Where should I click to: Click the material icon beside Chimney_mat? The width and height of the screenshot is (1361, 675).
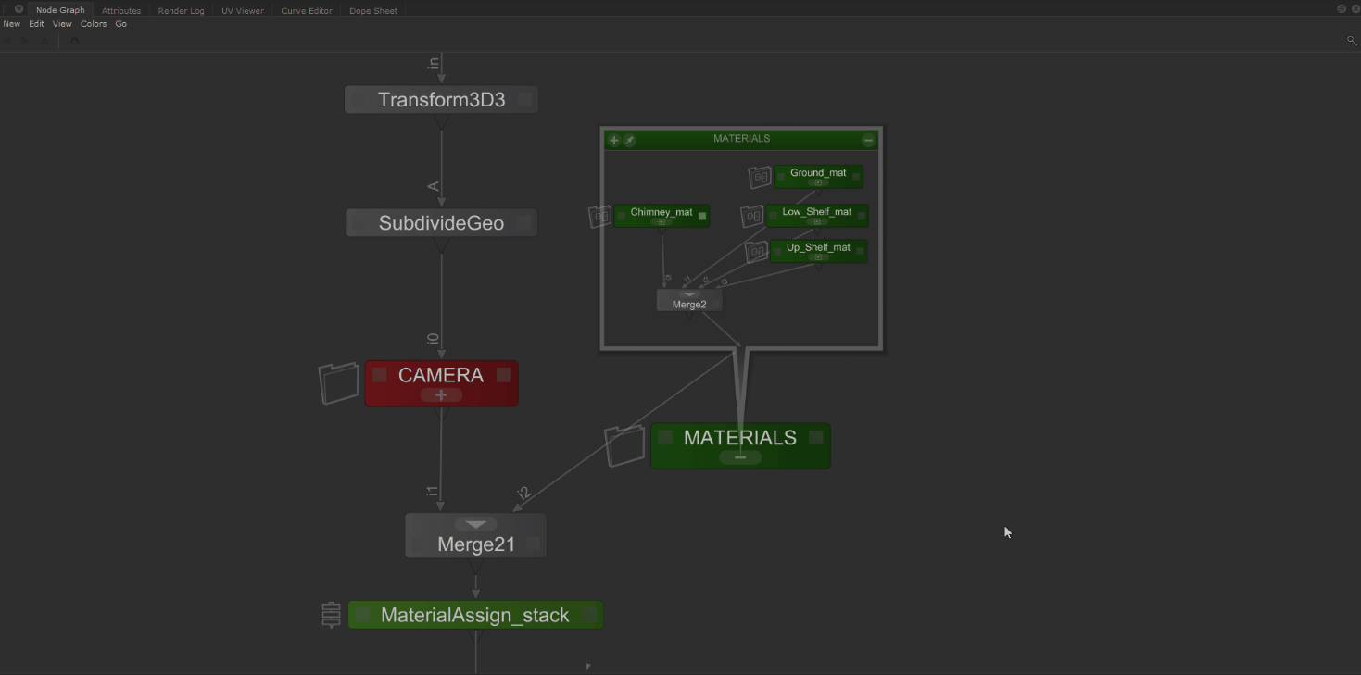[x=600, y=216]
